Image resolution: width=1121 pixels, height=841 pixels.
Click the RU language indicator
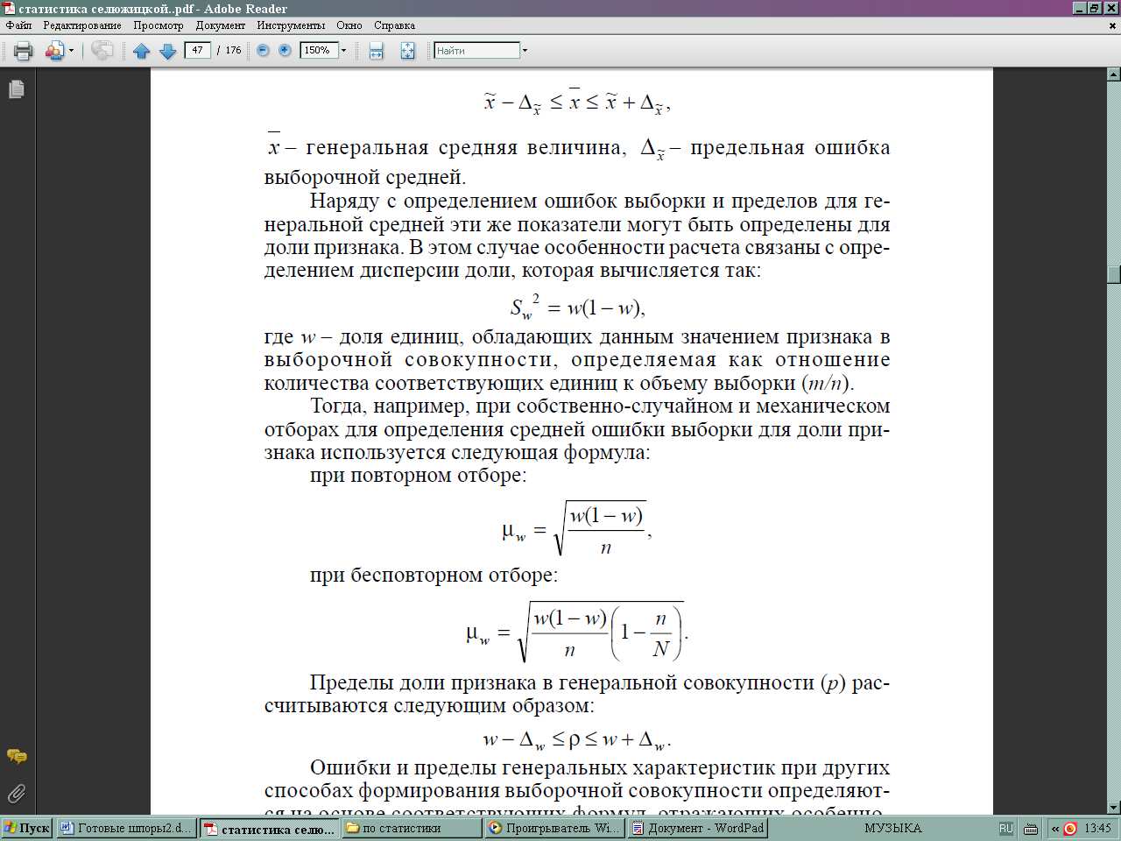pyautogui.click(x=1005, y=828)
